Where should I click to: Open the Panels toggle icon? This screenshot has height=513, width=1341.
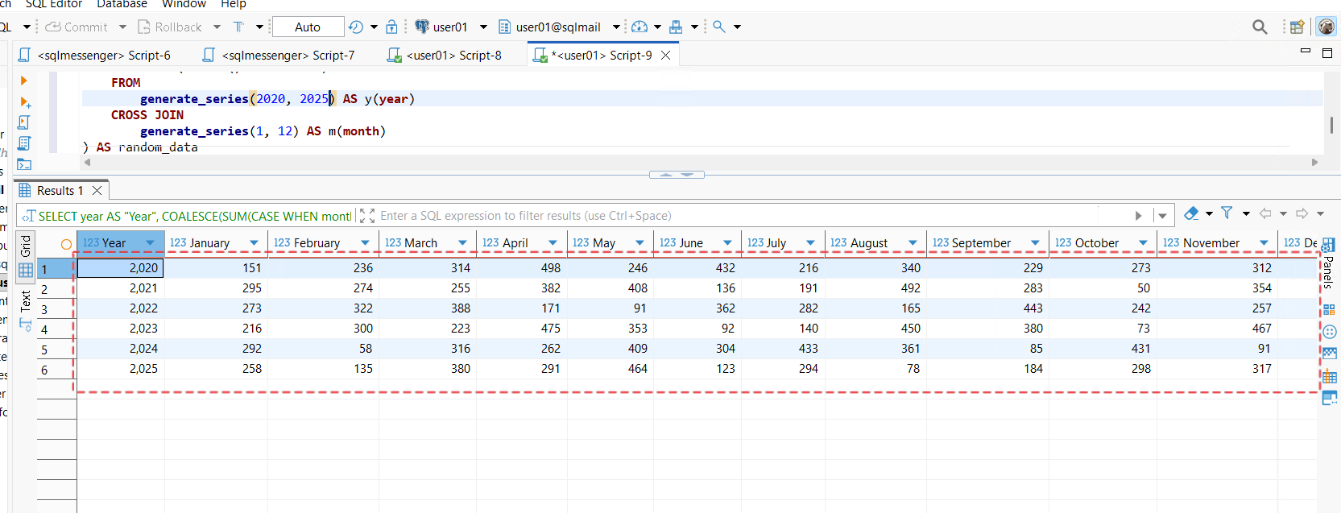pyautogui.click(x=1329, y=245)
